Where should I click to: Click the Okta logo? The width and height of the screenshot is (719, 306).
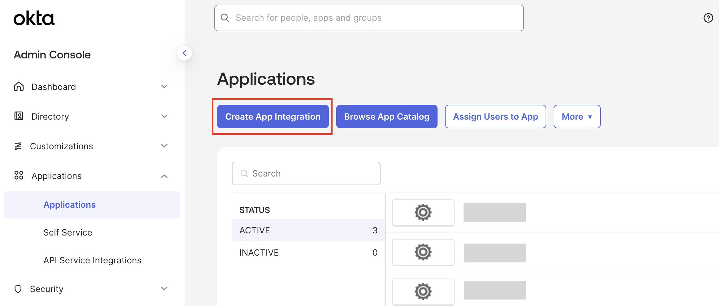(34, 19)
